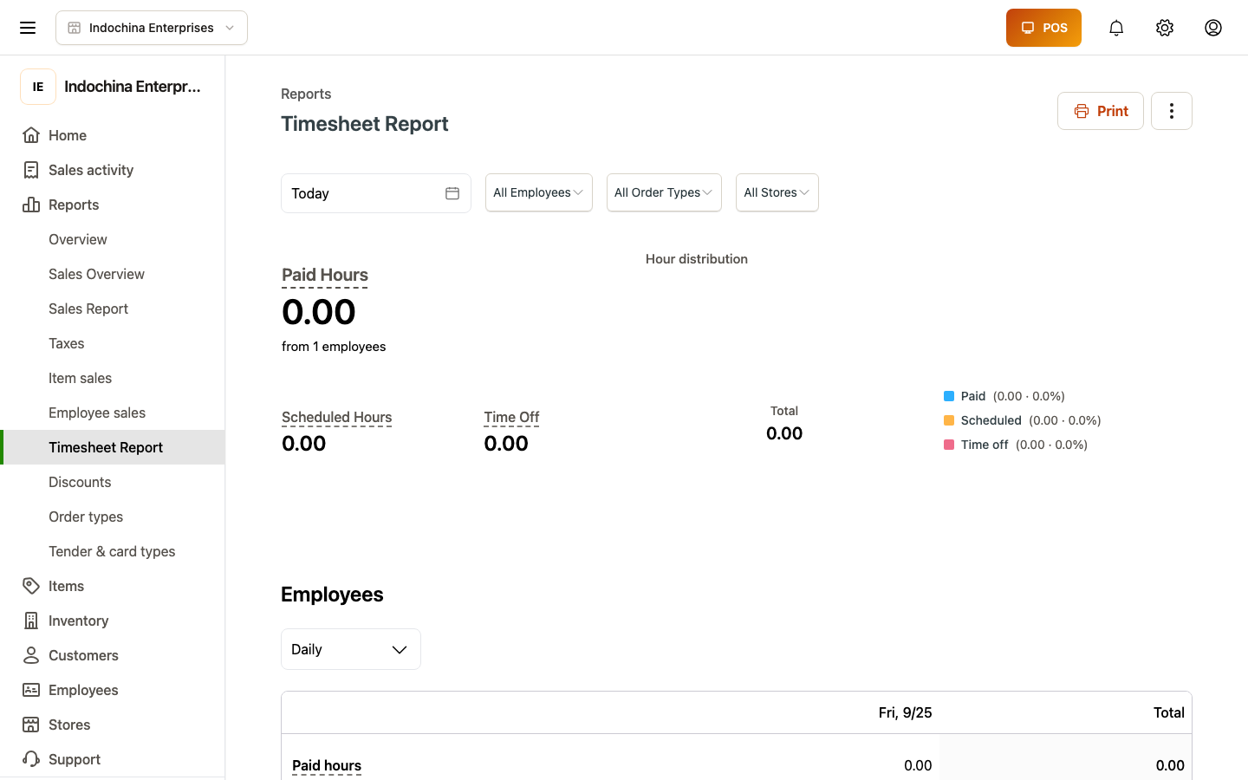This screenshot has width=1248, height=780.
Task: Click the orange Scheduled legend swatch
Action: (x=949, y=420)
